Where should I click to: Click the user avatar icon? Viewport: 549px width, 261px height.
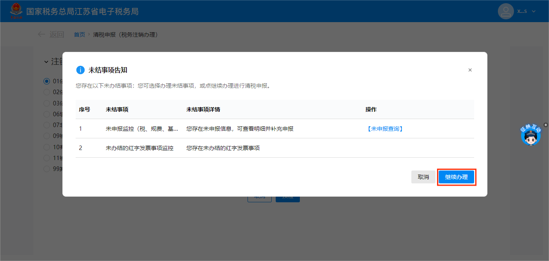coord(506,11)
